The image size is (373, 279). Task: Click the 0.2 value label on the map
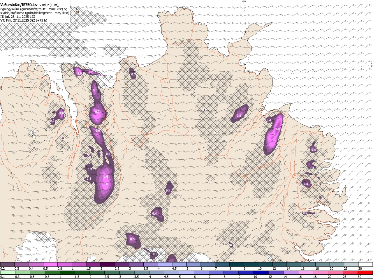point(155,254)
